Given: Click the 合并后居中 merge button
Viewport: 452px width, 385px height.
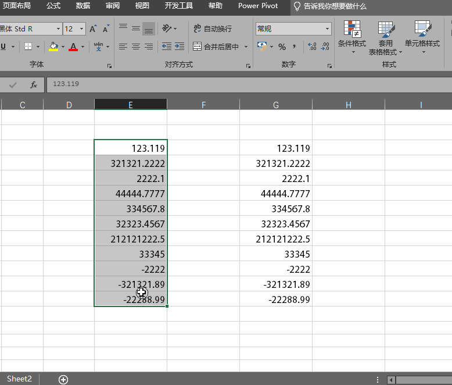Looking at the screenshot, I should point(216,47).
